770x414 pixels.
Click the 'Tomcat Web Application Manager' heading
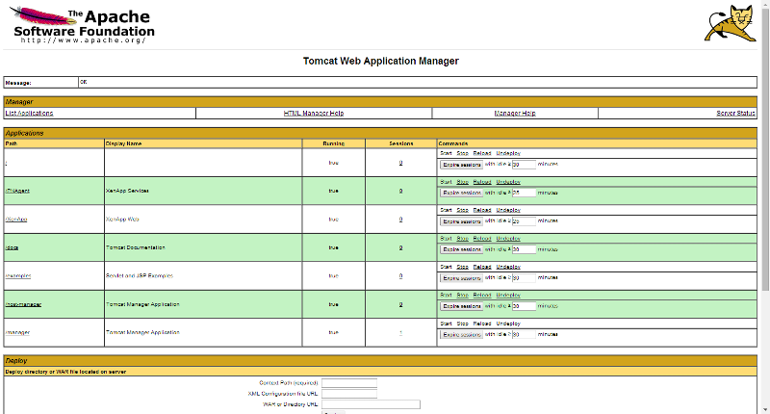(x=380, y=61)
